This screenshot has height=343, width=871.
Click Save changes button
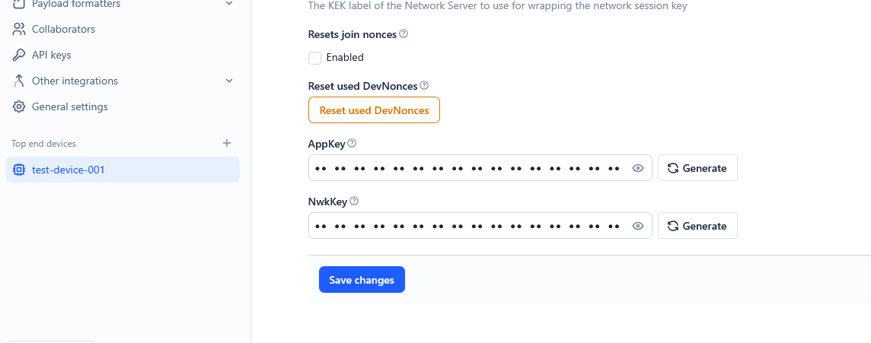click(x=362, y=280)
